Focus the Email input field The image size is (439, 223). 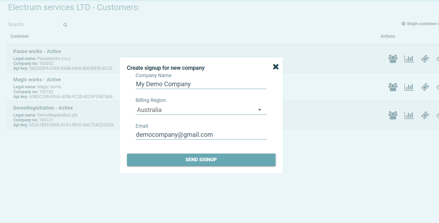click(x=201, y=135)
